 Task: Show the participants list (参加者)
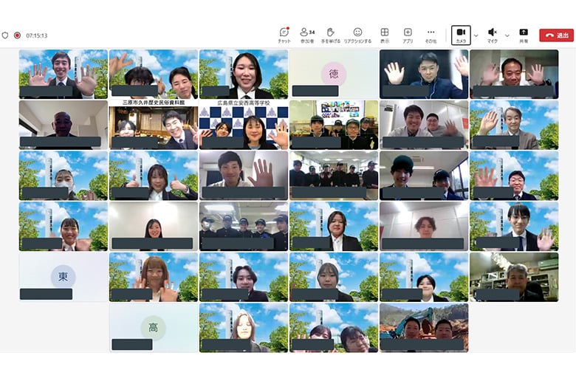click(x=307, y=35)
